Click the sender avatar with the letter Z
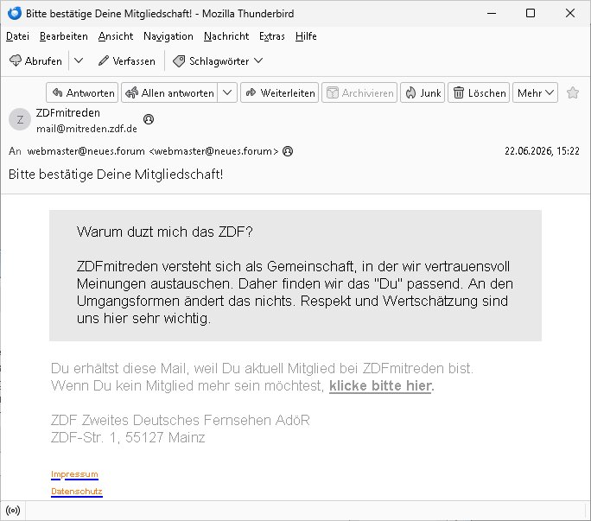 click(x=20, y=119)
